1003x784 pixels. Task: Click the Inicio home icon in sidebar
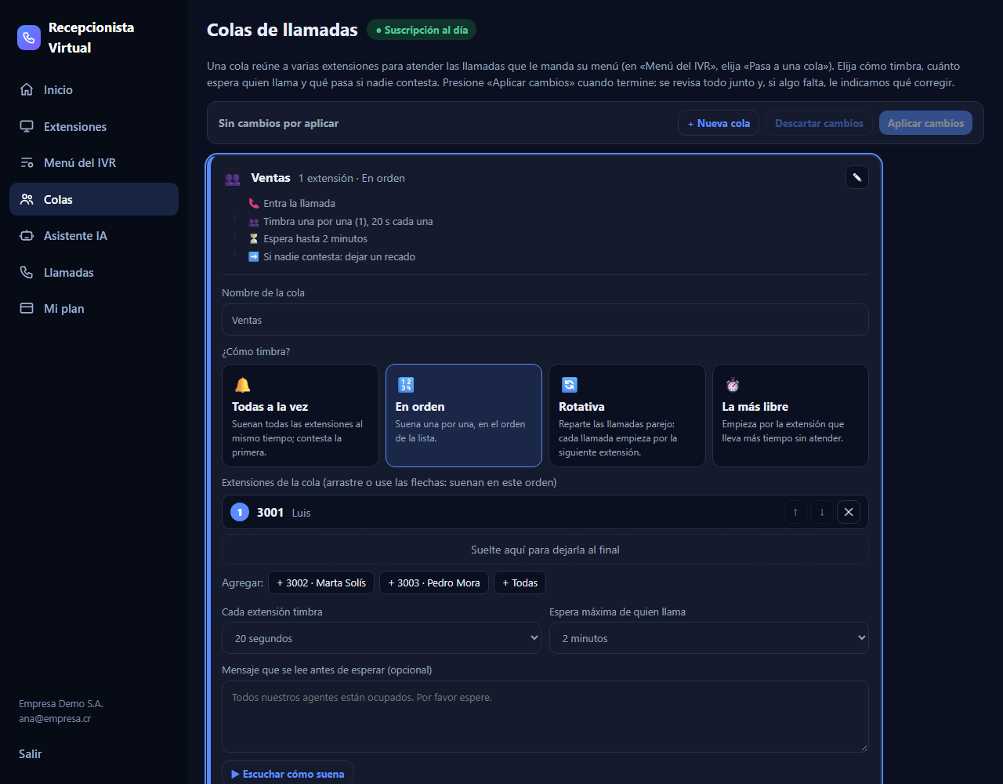pyautogui.click(x=27, y=89)
